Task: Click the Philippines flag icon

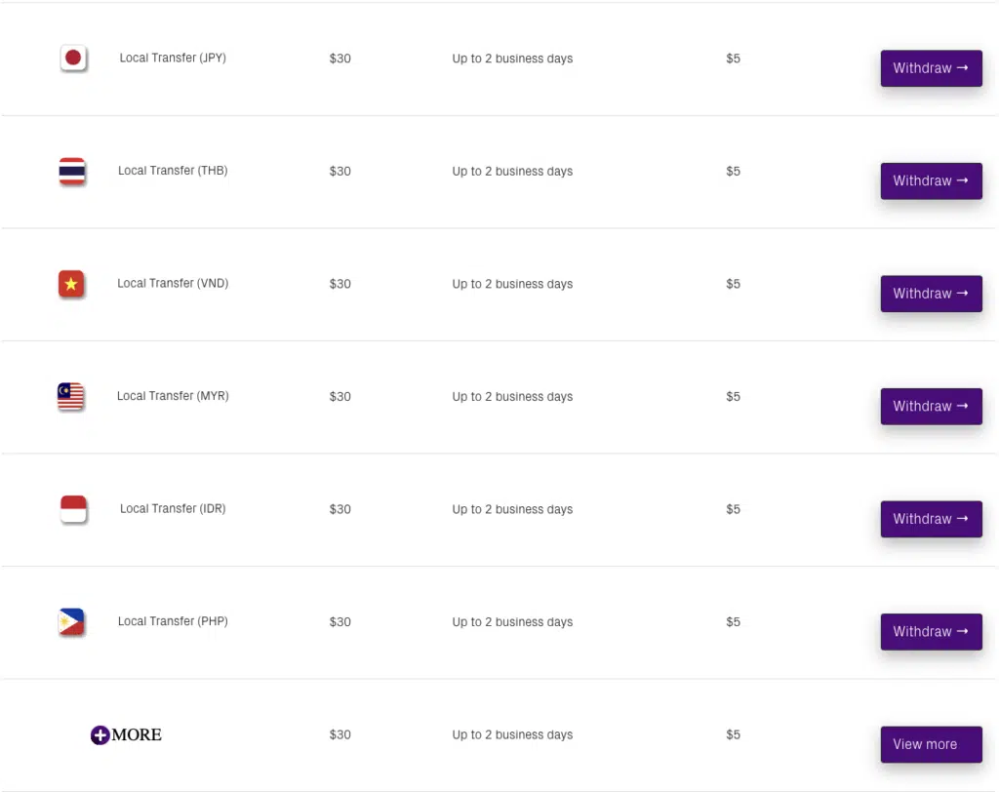Action: [x=71, y=622]
